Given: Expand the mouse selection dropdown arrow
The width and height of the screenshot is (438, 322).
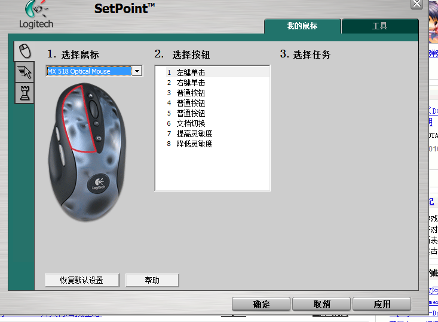Looking at the screenshot, I should pos(137,71).
